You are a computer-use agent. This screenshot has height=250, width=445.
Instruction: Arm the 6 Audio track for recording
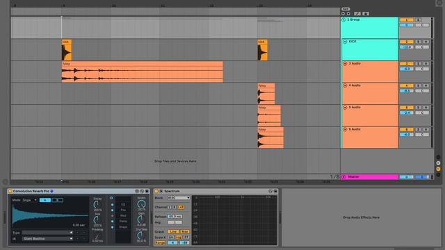coord(426,130)
